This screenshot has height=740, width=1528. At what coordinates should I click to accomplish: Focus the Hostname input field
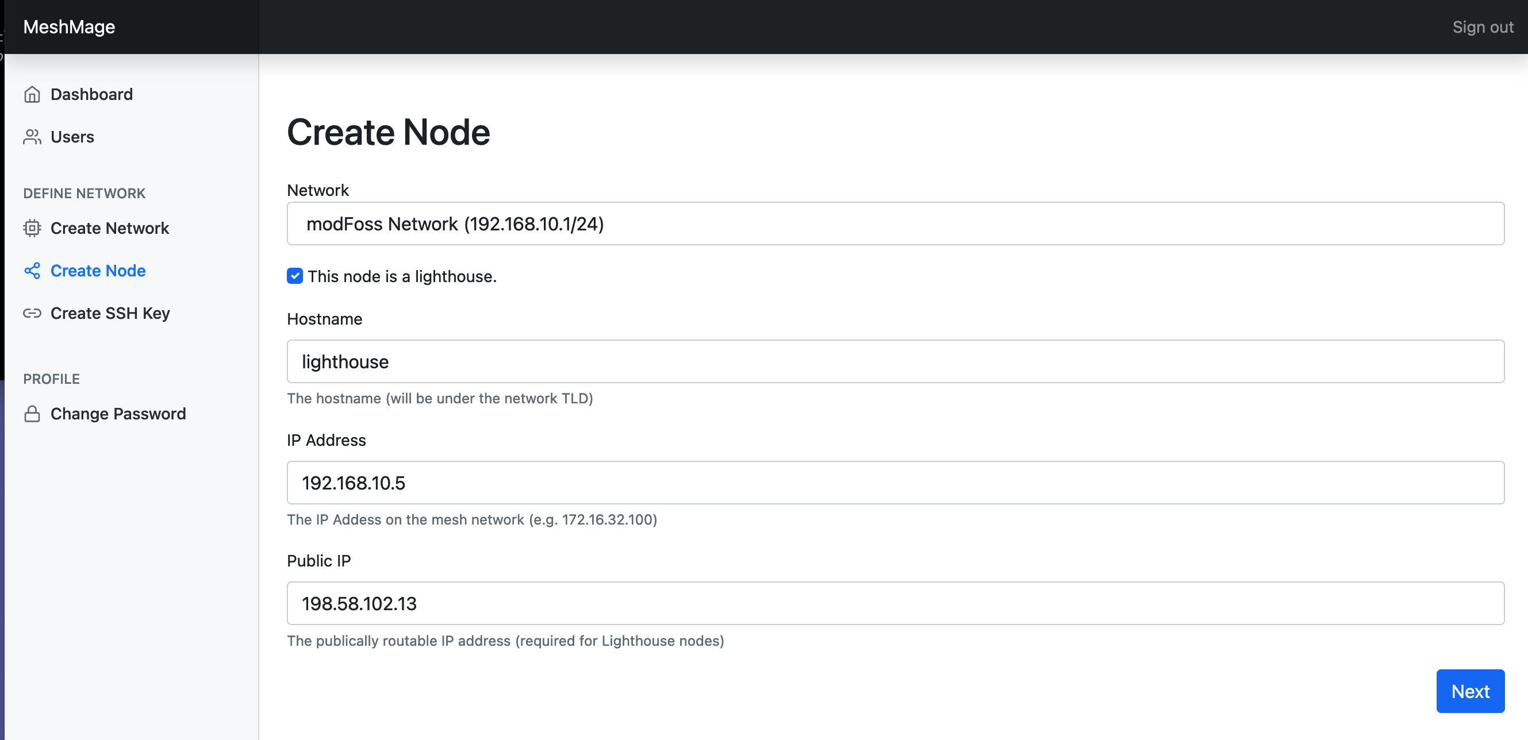click(895, 362)
